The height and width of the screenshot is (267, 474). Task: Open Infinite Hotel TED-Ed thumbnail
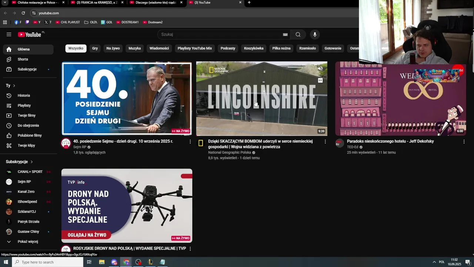point(401,99)
